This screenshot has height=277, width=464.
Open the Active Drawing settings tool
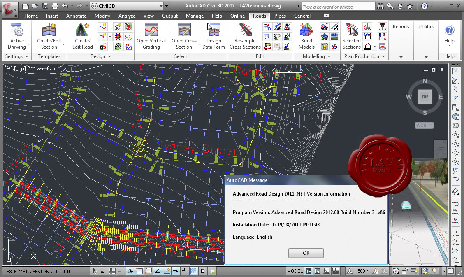(17, 36)
